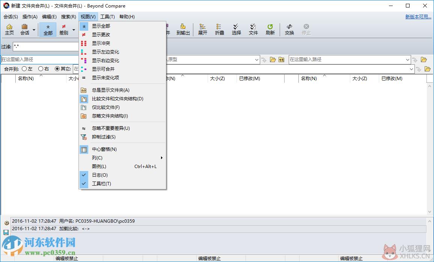Open the right path dropdown arrow

point(407,60)
